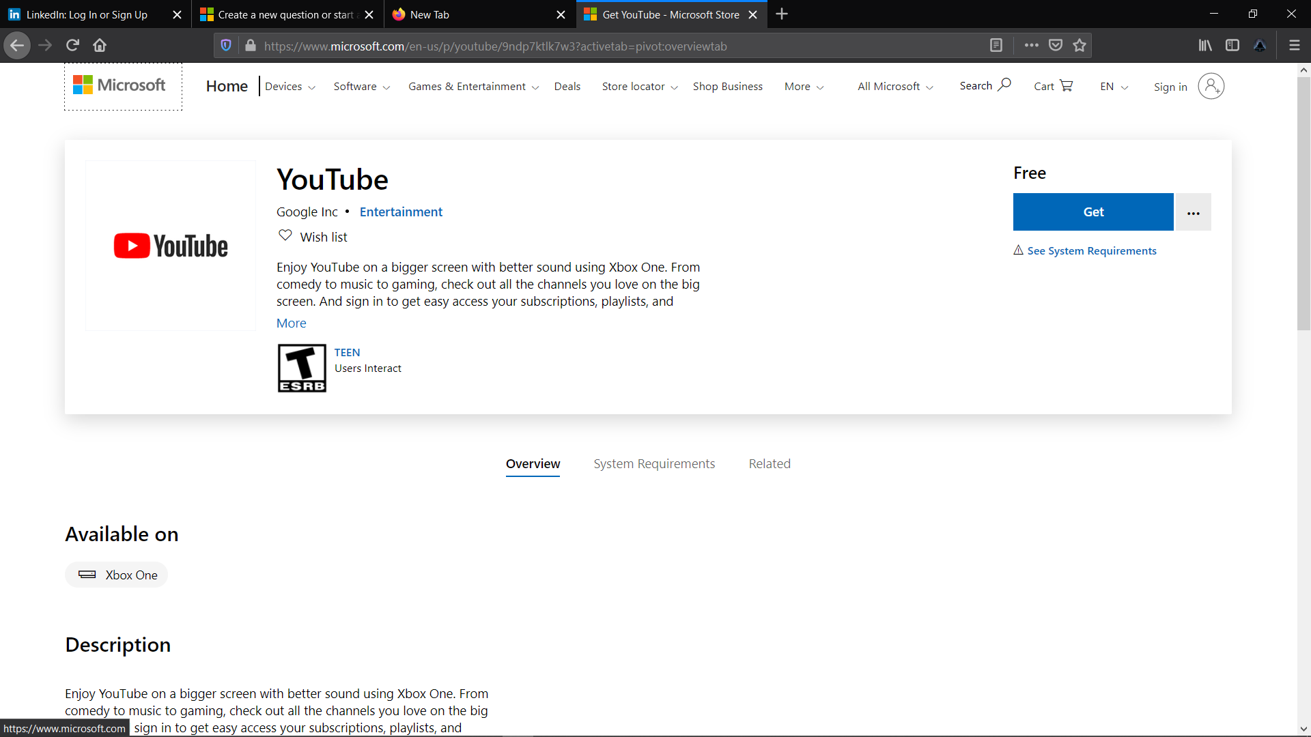
Task: Expand Games & Entertainment menu
Action: point(474,87)
